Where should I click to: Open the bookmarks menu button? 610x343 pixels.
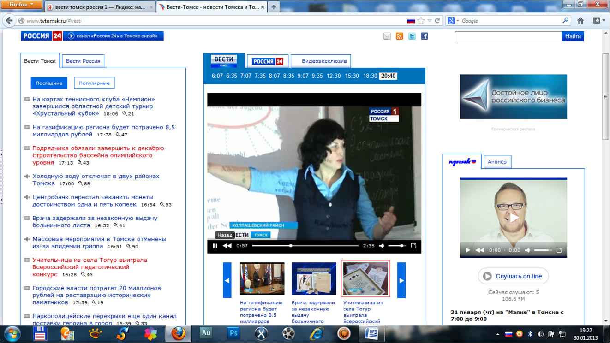[598, 21]
